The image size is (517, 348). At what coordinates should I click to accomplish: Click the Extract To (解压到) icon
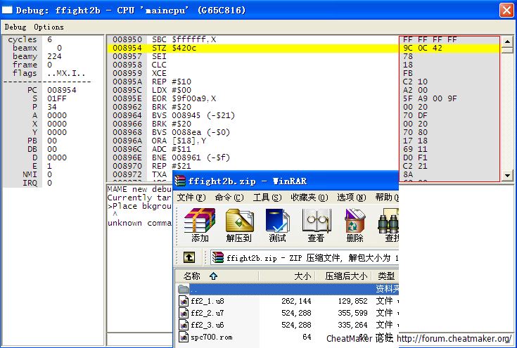click(x=239, y=221)
